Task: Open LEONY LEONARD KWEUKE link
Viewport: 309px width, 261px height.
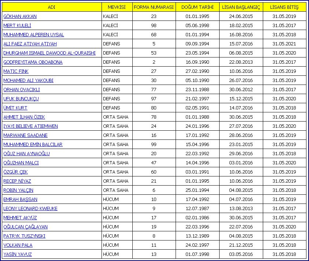Action: click(30, 209)
